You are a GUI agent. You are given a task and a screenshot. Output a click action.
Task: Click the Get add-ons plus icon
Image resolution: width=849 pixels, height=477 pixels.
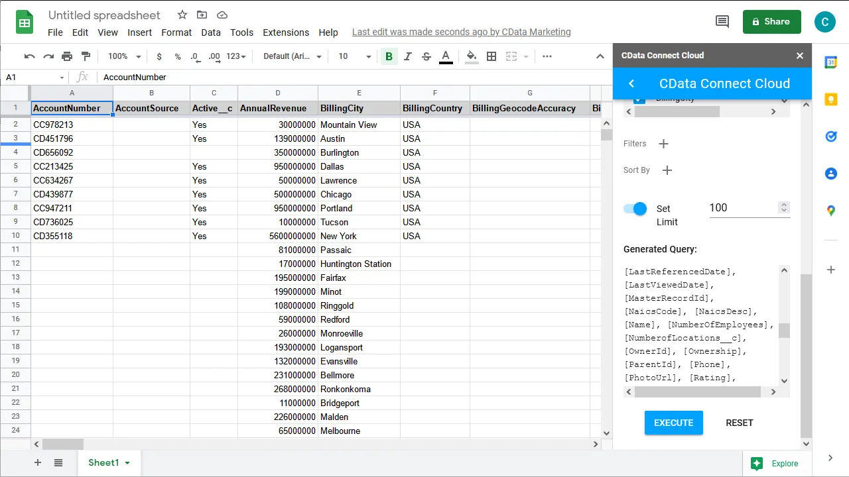(x=830, y=270)
